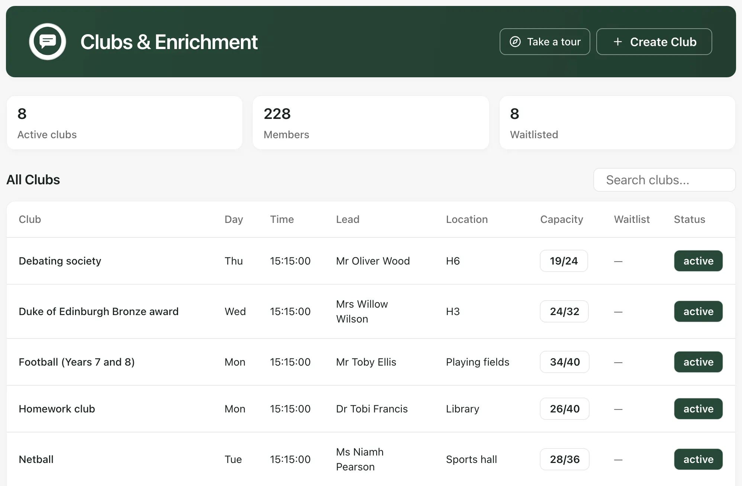
Task: Click the chat bubble logo icon
Action: (x=48, y=42)
